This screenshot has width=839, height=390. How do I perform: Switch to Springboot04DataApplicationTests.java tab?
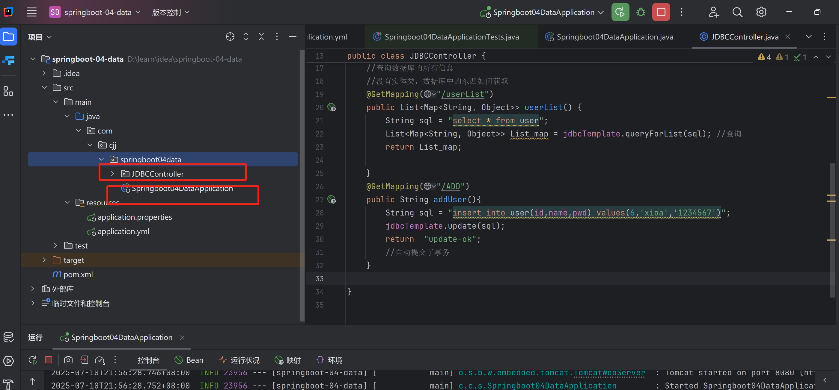[x=451, y=37]
